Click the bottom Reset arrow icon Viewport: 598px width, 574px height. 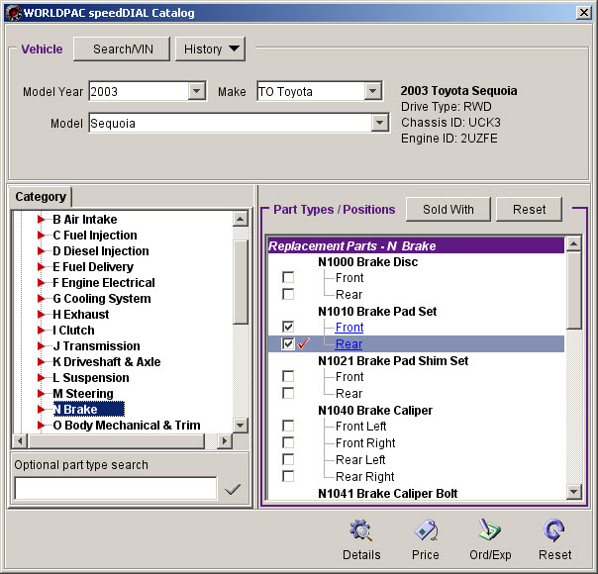(x=554, y=531)
